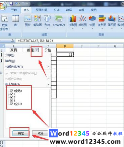
Task: Select column G header
Action: click(x=115, y=46)
